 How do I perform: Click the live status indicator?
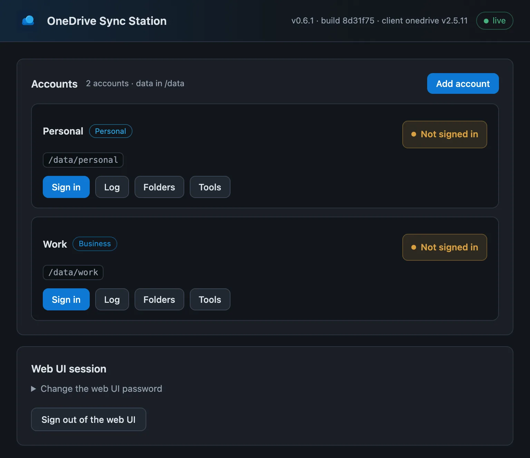coord(494,21)
